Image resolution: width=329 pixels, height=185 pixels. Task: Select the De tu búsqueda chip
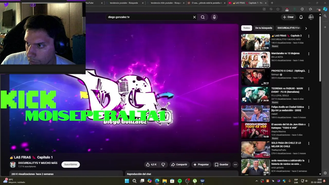(x=263, y=28)
